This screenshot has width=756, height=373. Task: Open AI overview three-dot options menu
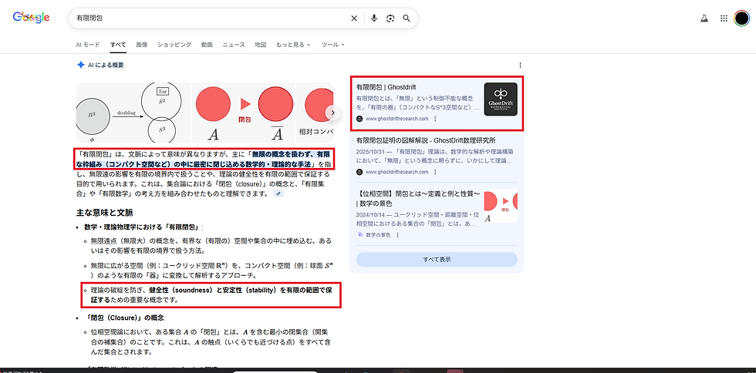coord(520,65)
